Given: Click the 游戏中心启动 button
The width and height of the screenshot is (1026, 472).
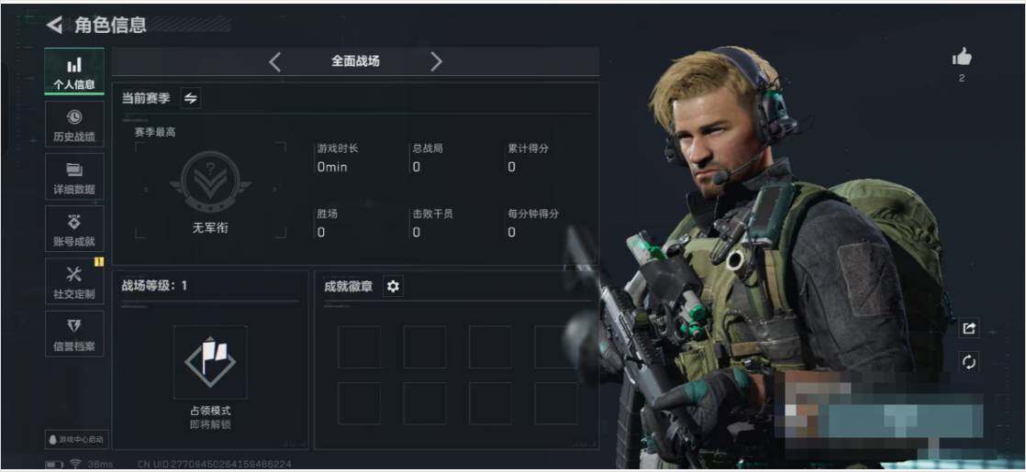Looking at the screenshot, I should [x=76, y=439].
